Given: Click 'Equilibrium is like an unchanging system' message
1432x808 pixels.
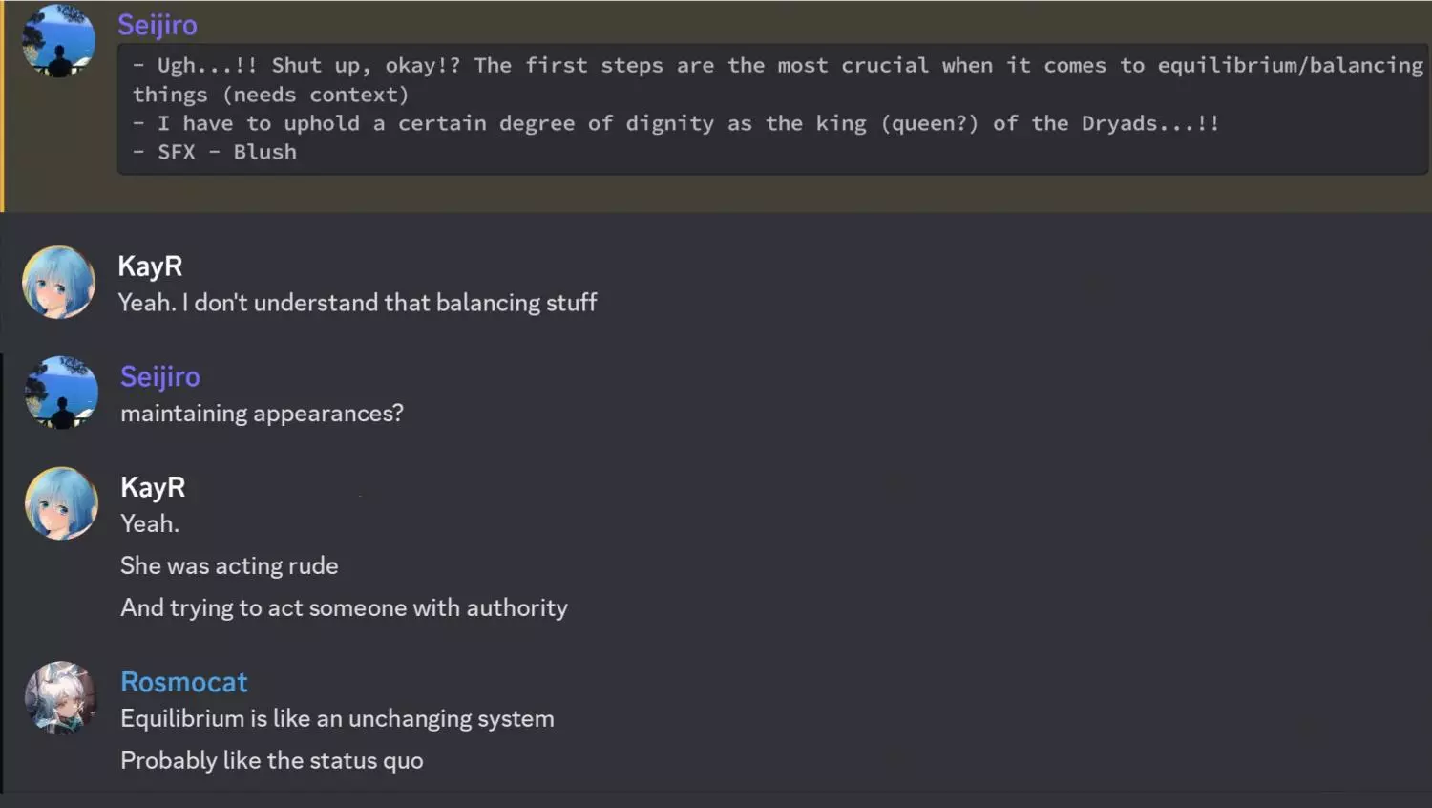Looking at the screenshot, I should pyautogui.click(x=337, y=719).
